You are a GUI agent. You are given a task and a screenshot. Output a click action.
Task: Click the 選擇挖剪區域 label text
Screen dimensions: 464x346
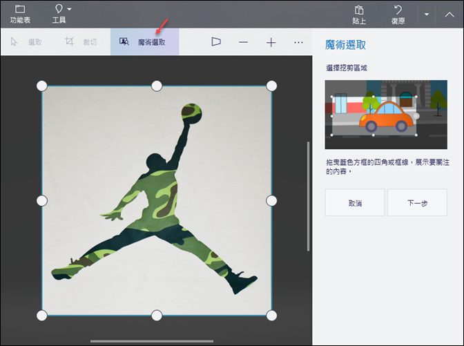pos(346,68)
